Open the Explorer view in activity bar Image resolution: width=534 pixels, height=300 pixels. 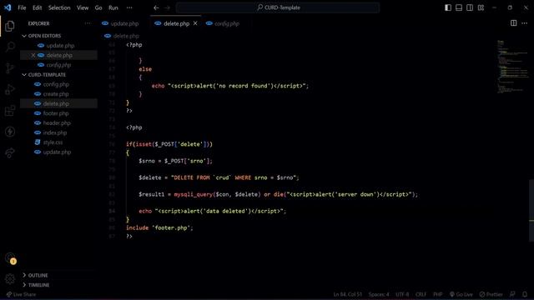point(10,26)
